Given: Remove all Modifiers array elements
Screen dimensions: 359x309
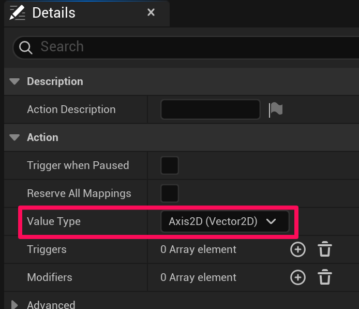Looking at the screenshot, I should coord(324,277).
